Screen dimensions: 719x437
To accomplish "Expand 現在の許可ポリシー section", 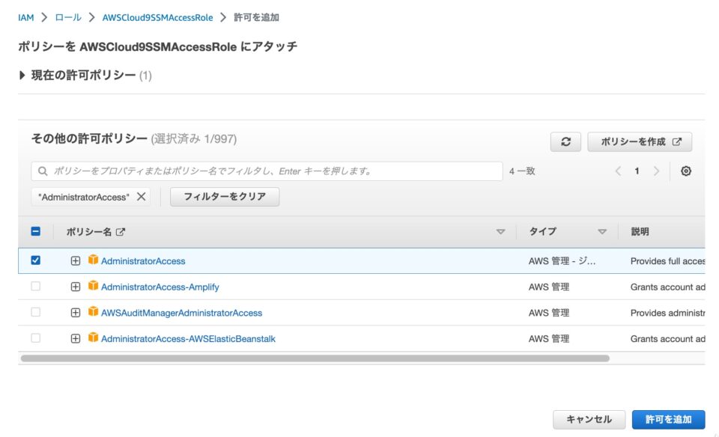I will click(22, 75).
